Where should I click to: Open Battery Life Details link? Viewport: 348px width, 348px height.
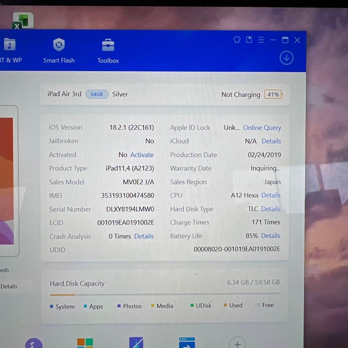pyautogui.click(x=270, y=236)
